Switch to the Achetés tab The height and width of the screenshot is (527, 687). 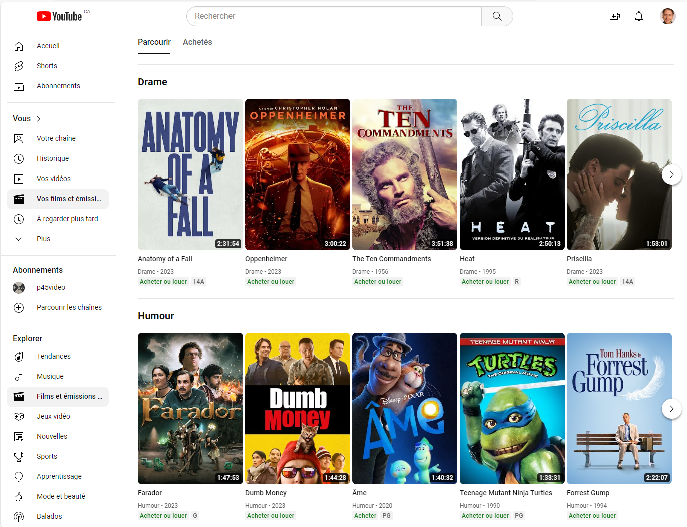(197, 42)
